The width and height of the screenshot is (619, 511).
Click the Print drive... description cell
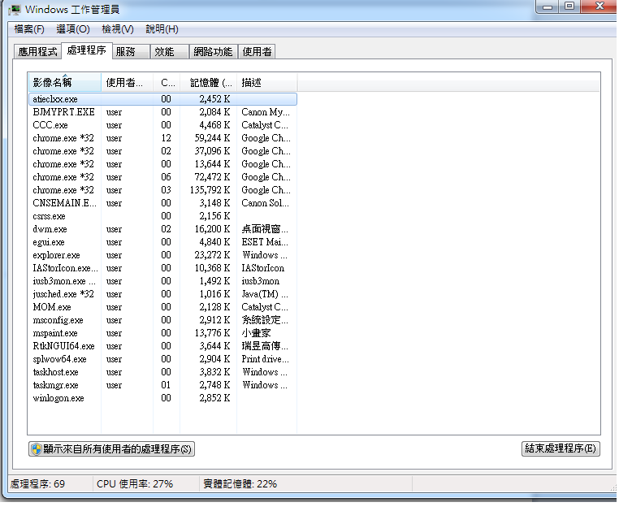click(266, 360)
